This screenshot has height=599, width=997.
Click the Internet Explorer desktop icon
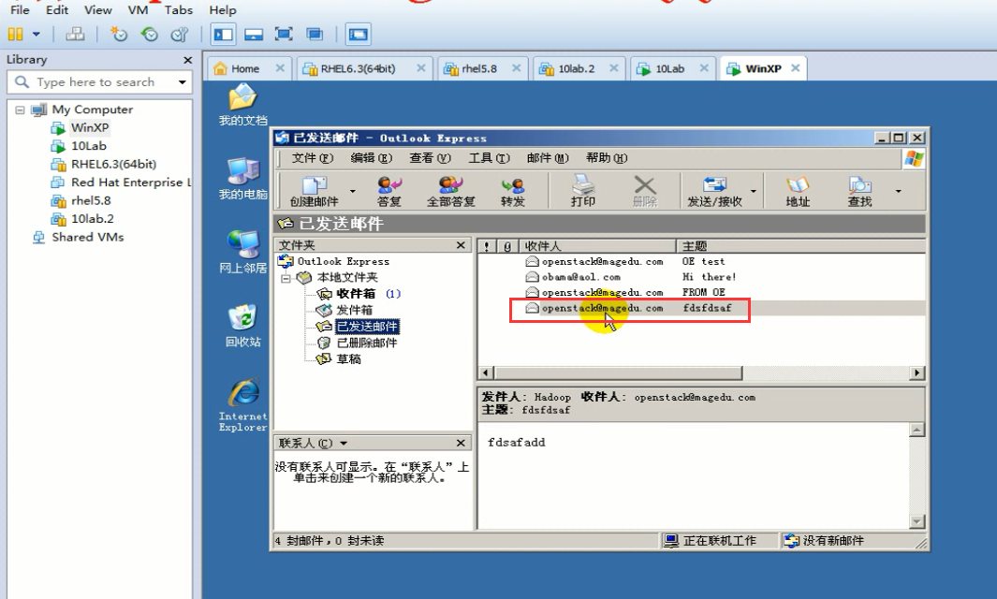coord(242,405)
